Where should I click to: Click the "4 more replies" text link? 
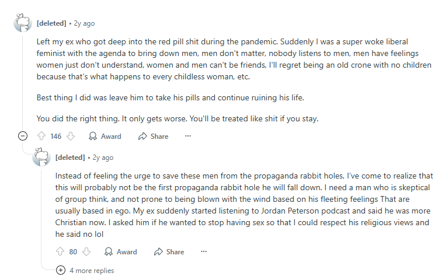point(92,270)
